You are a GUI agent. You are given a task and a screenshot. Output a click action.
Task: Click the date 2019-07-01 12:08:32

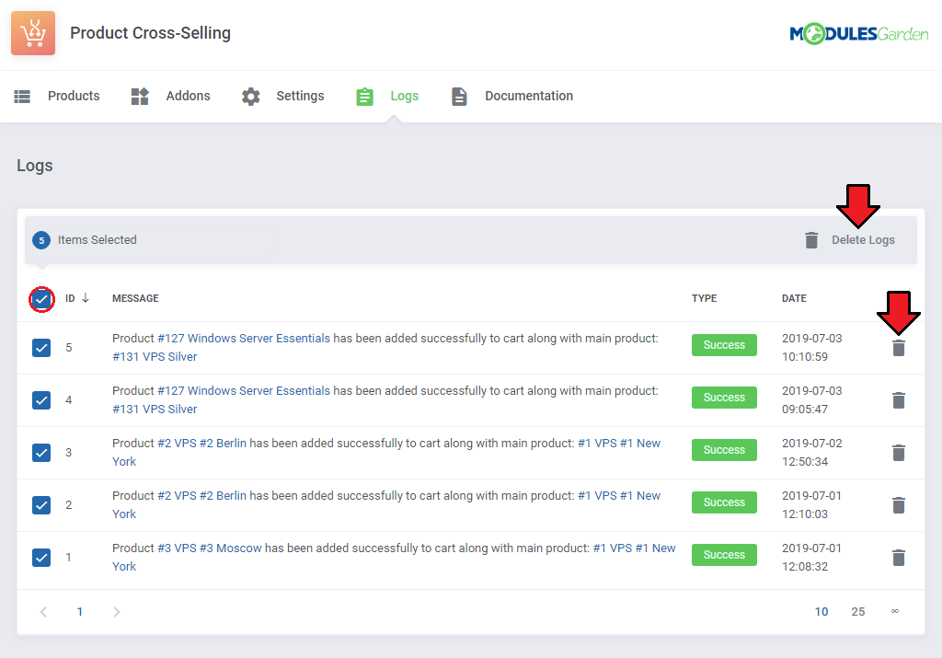(811, 557)
